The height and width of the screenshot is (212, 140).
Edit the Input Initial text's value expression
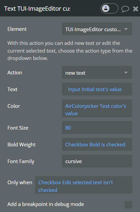tap(95, 89)
